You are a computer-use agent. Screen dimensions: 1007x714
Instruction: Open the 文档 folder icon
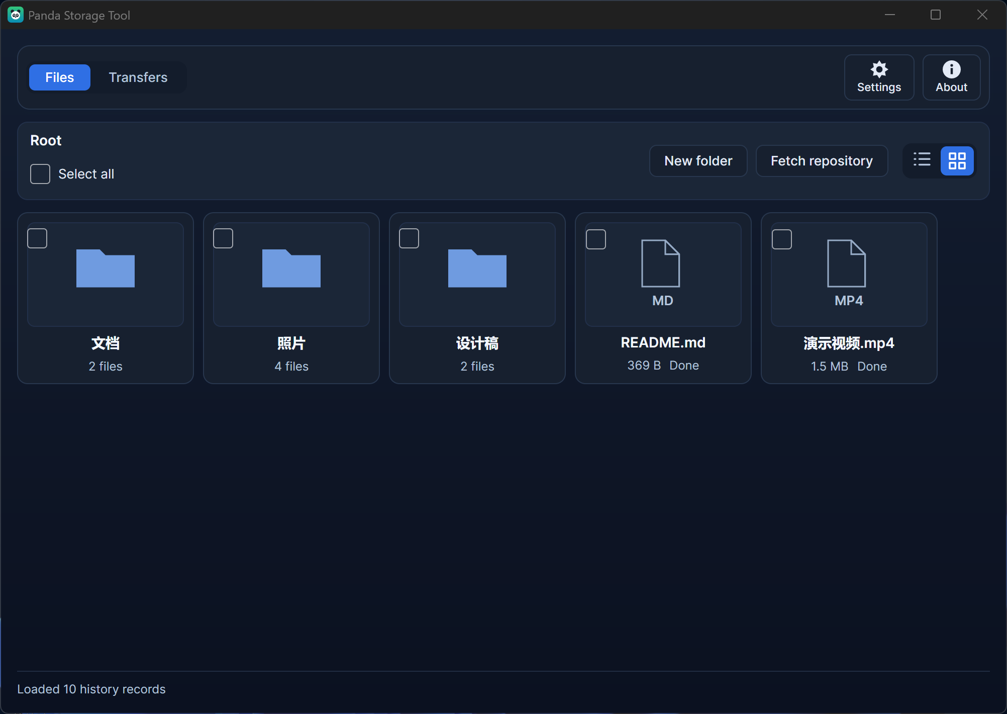click(x=106, y=269)
